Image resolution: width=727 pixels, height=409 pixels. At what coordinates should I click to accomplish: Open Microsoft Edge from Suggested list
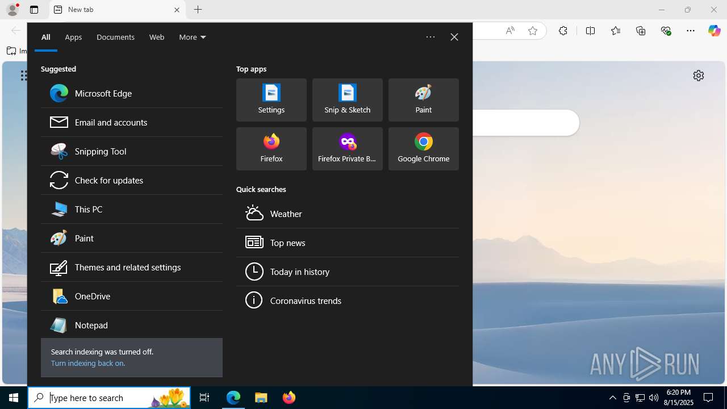(x=131, y=93)
